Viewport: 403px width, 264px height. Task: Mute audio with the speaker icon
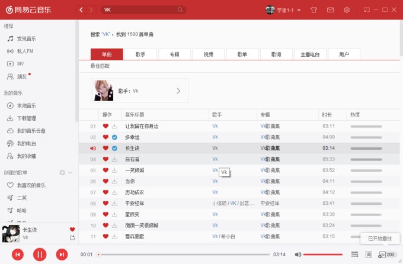coord(298,255)
